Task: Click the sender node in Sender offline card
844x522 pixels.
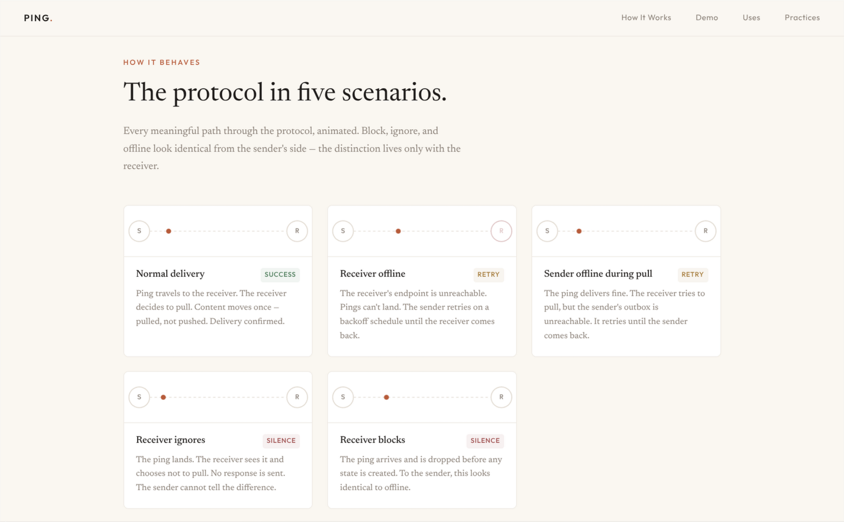Action: tap(547, 231)
